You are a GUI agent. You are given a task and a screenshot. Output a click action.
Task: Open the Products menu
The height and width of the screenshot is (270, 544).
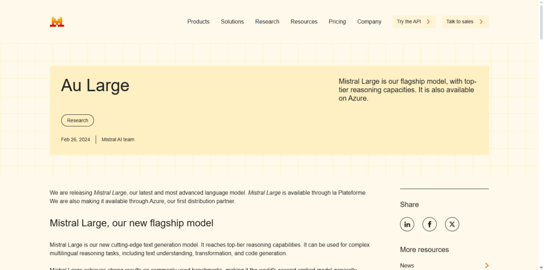[199, 21]
